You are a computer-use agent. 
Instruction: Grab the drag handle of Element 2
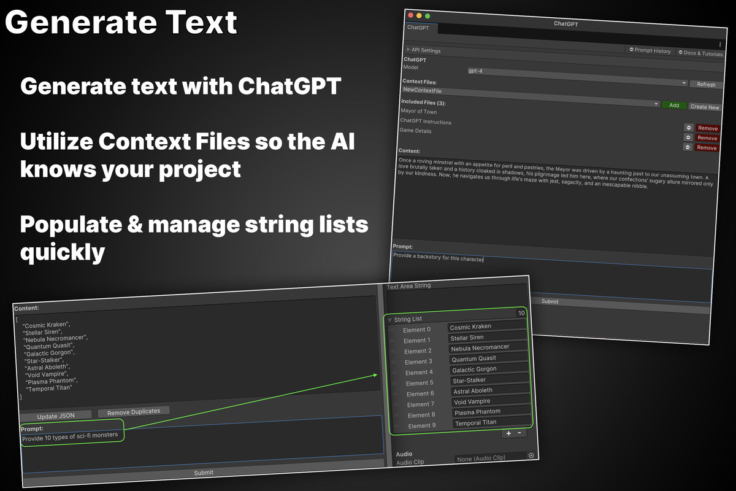[393, 351]
